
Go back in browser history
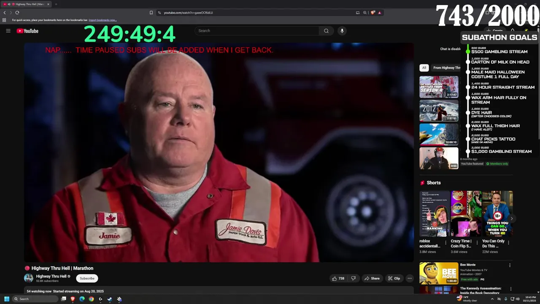tap(5, 13)
